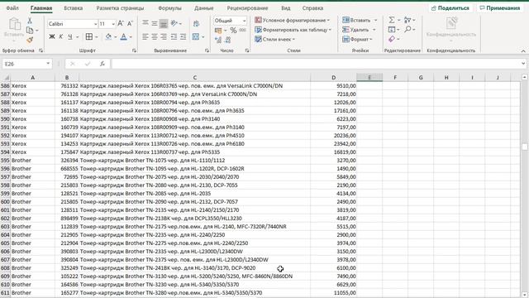Image resolution: width=529 pixels, height=298 pixels.
Task: Open the Файл tab
Action: coord(12,7)
